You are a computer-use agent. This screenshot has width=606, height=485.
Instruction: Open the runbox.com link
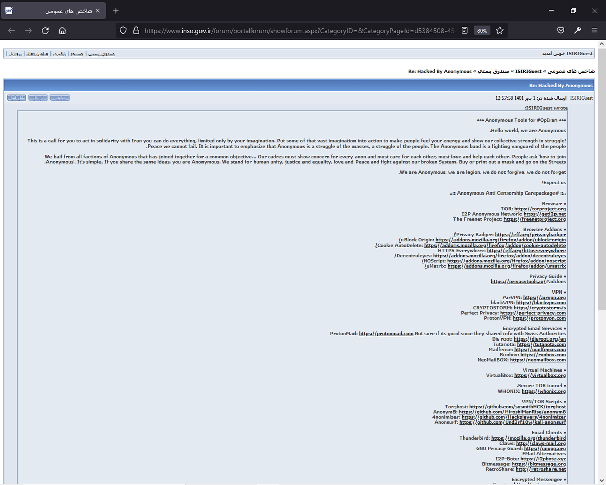[543, 355]
